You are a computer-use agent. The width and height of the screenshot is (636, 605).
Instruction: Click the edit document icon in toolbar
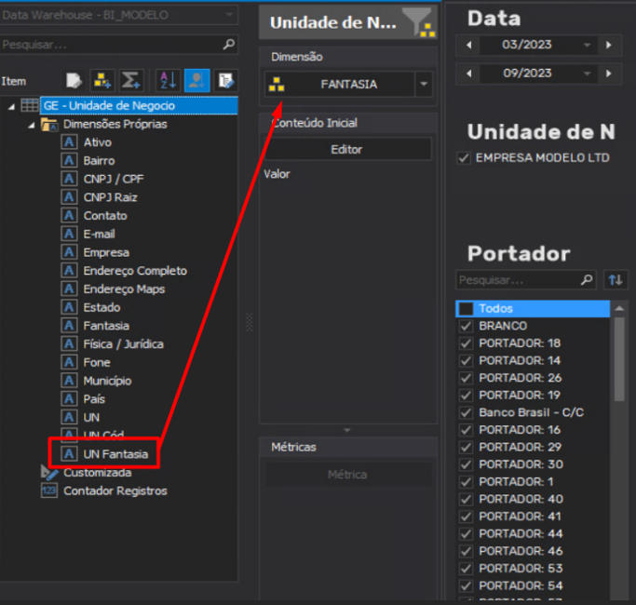[225, 80]
